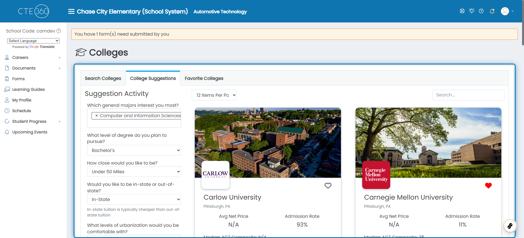Open the degree level Bachelor's dropdown
Screen dimensions: 524x238
click(x=134, y=150)
